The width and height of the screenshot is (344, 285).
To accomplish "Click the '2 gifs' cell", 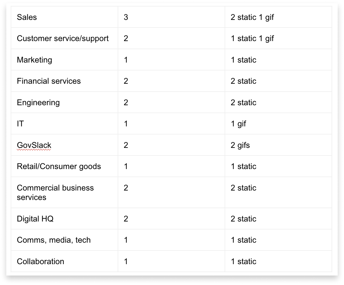I will coord(240,145).
